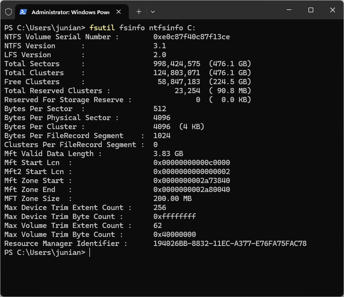This screenshot has height=297, width=344.
Task: Click 'NTFS Volume Serial Number' label
Action: pos(57,37)
